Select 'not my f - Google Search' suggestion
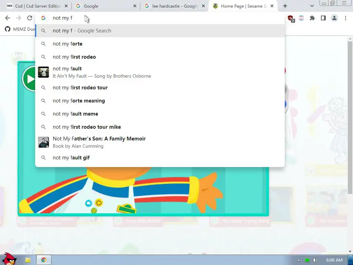Screen dimensions: 353x265 click(x=160, y=31)
